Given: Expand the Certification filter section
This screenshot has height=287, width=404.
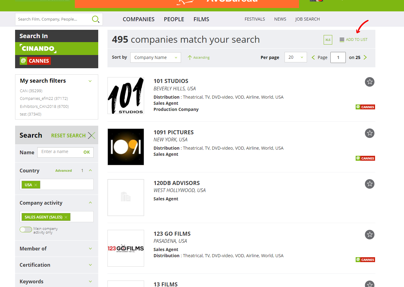Looking at the screenshot, I should (90, 265).
